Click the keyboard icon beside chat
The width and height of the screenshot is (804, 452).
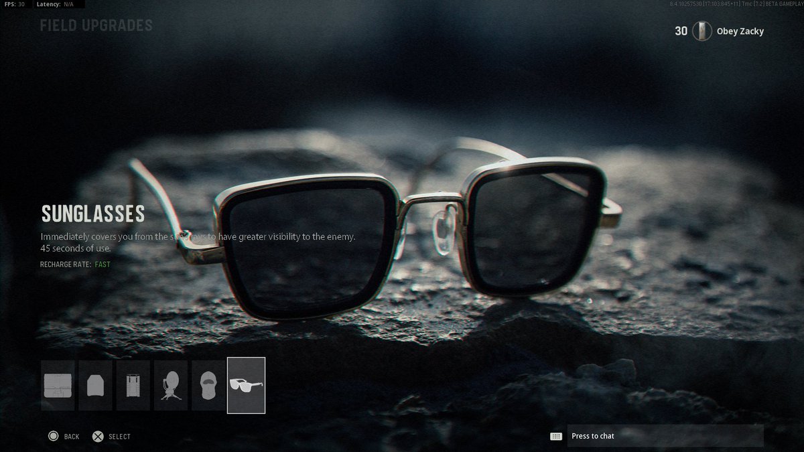[x=556, y=436]
